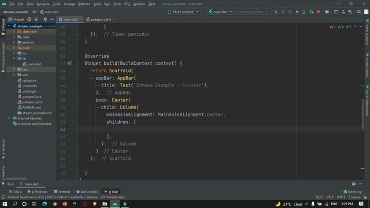Open the VCS menu
370x208 pixels.
click(x=127, y=4)
